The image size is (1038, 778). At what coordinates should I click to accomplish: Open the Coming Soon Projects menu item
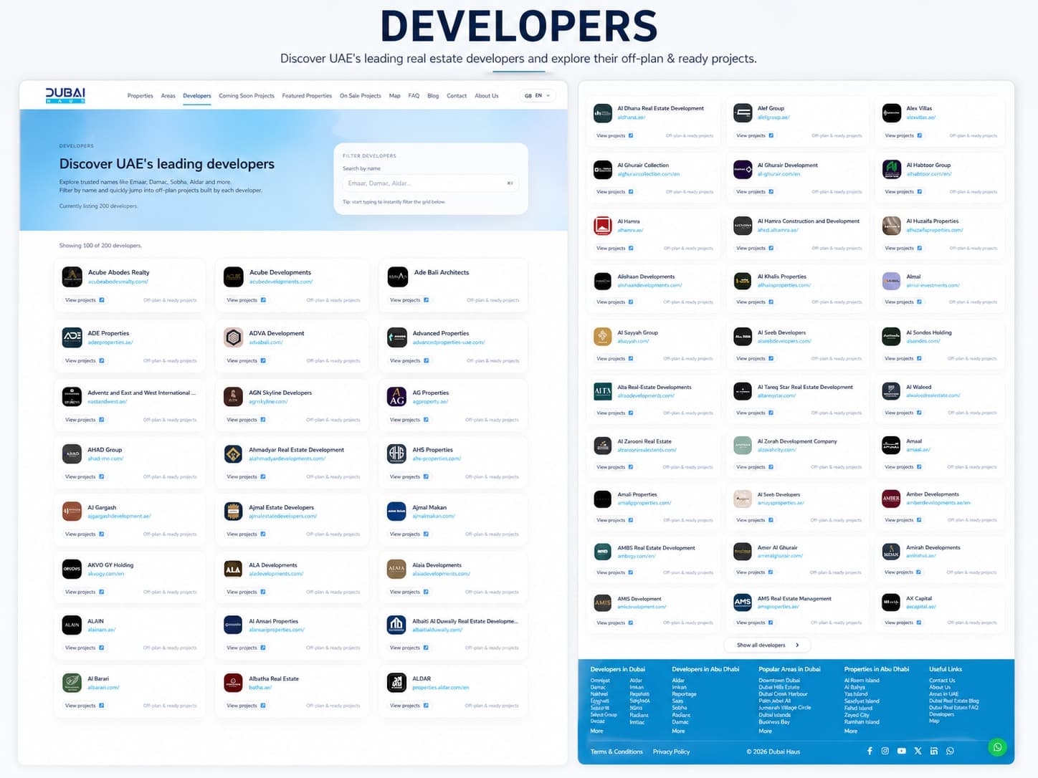[x=247, y=95]
